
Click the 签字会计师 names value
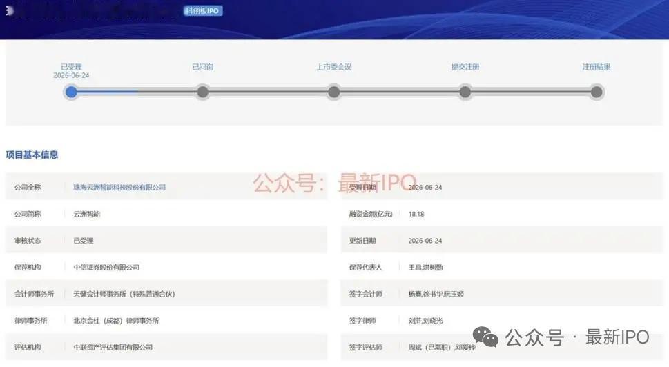[x=436, y=294]
